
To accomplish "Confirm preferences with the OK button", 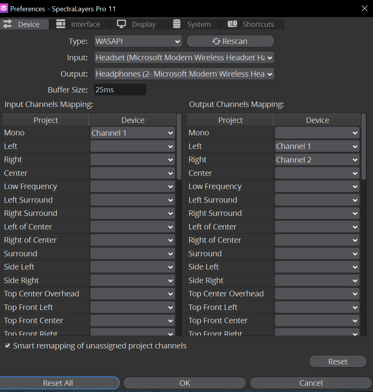I will [185, 383].
